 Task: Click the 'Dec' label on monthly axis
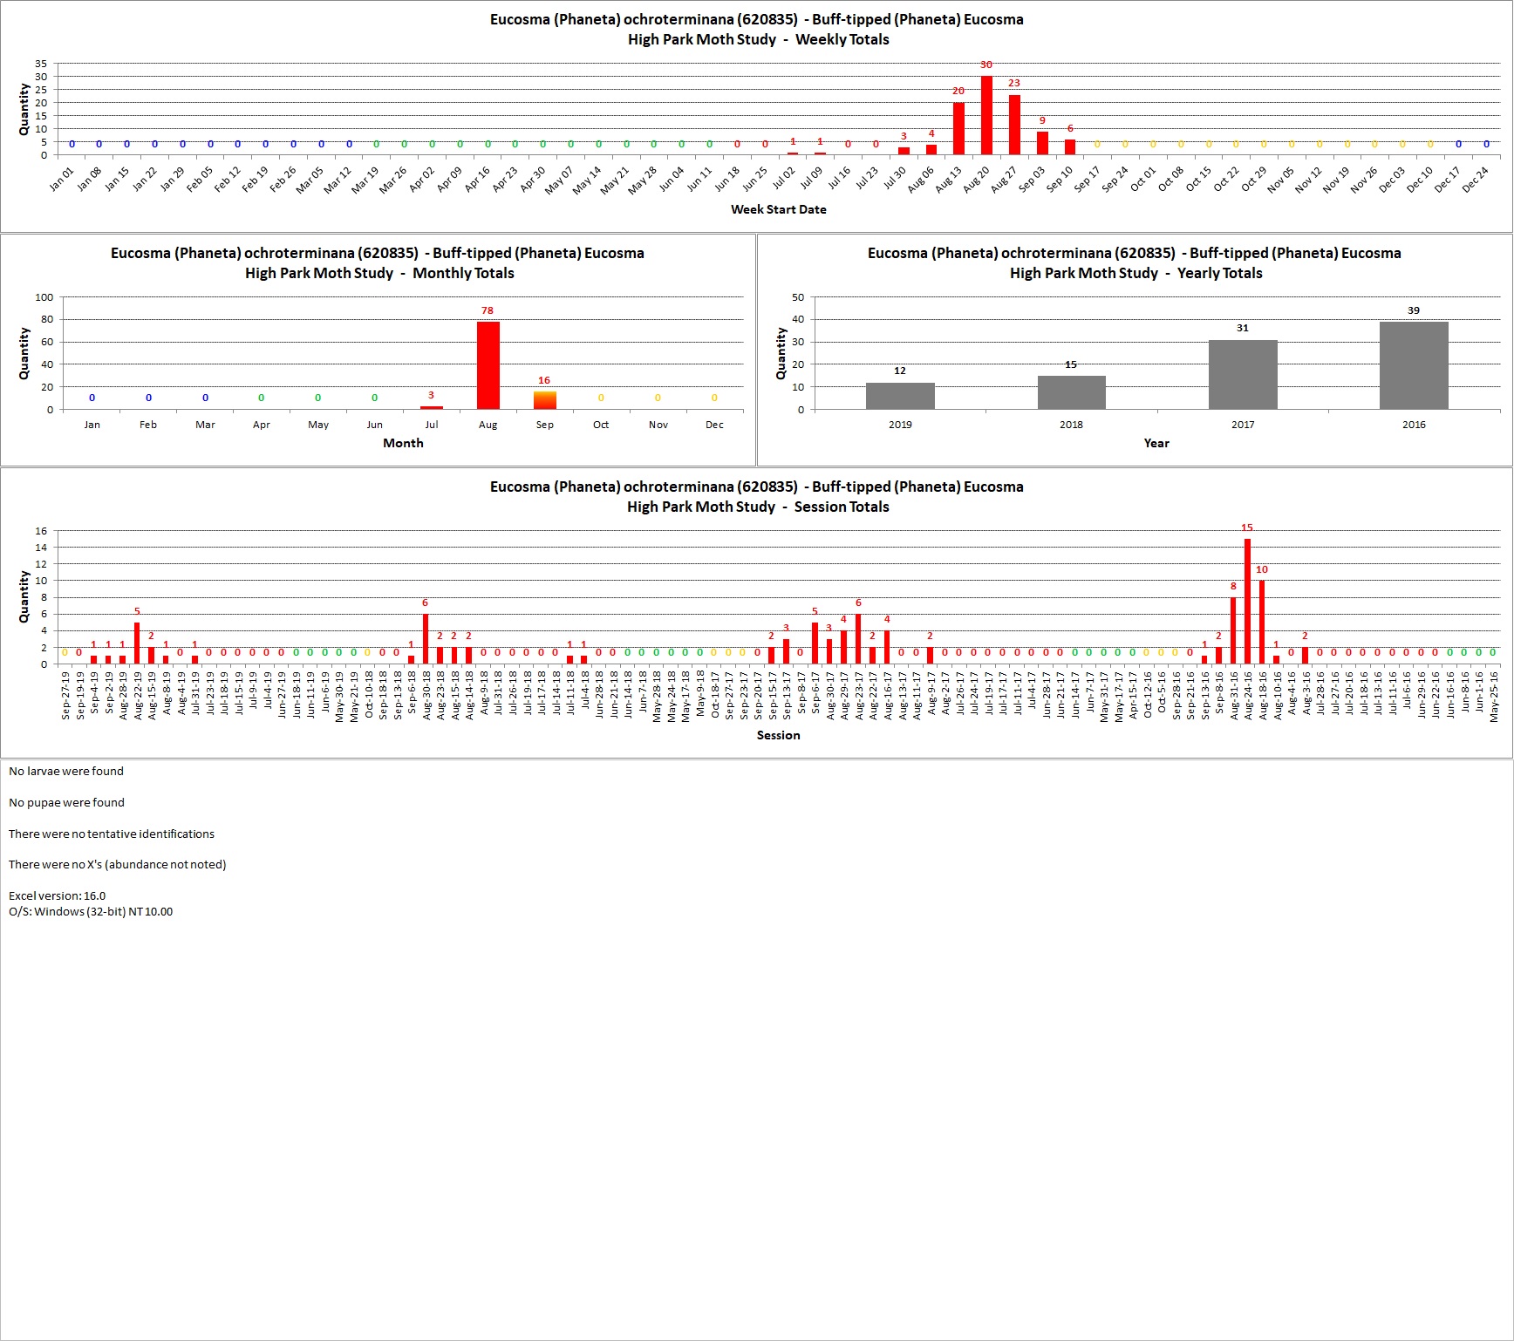click(714, 425)
